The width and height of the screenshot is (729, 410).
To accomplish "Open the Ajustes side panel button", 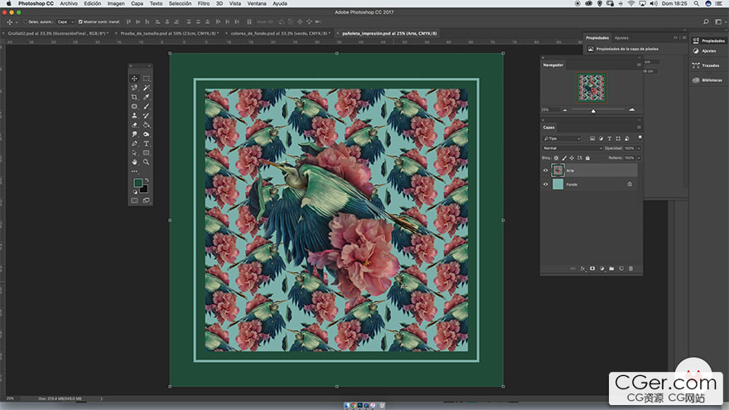I will point(704,51).
